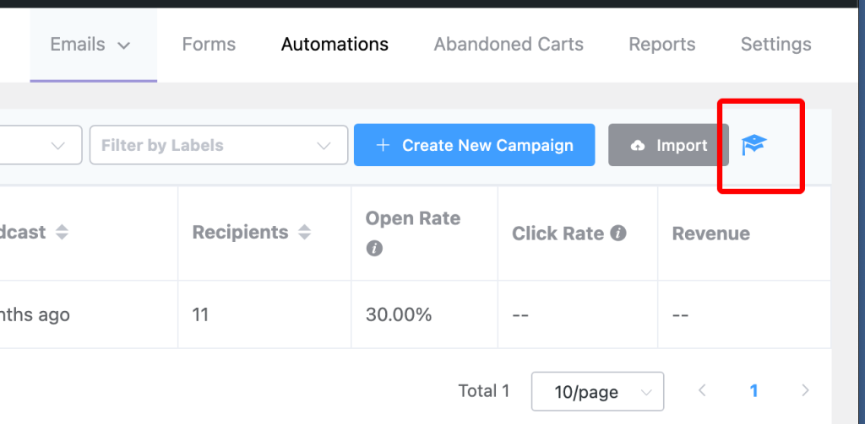This screenshot has width=865, height=424.
Task: Open the 10/page size selector
Action: (597, 392)
